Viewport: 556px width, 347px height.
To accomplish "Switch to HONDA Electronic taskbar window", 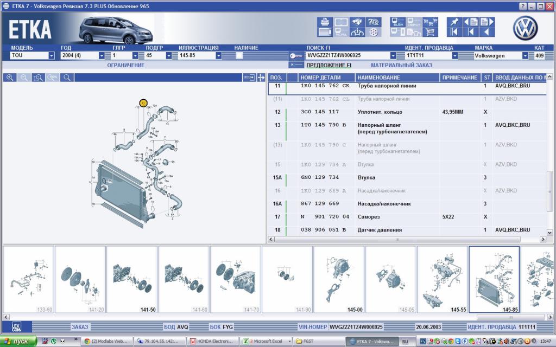I will (x=212, y=342).
